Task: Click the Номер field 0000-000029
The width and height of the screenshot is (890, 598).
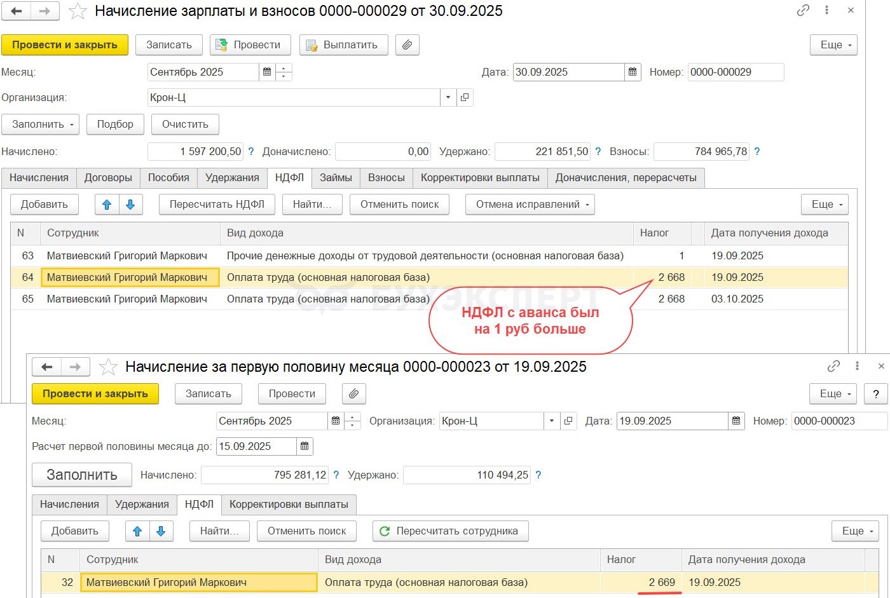Action: click(x=736, y=72)
